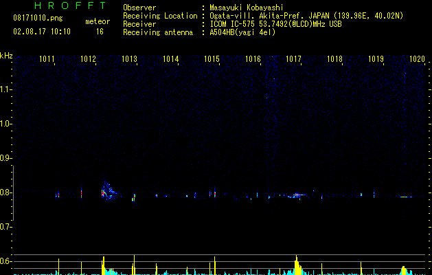Select the filename 08171010.png
This screenshot has height=275, width=432.
(x=38, y=19)
